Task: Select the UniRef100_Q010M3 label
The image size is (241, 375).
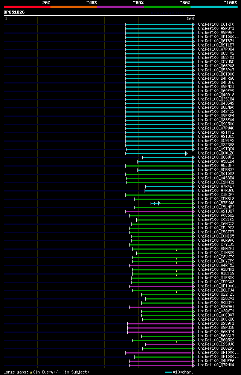Action: 216,174
